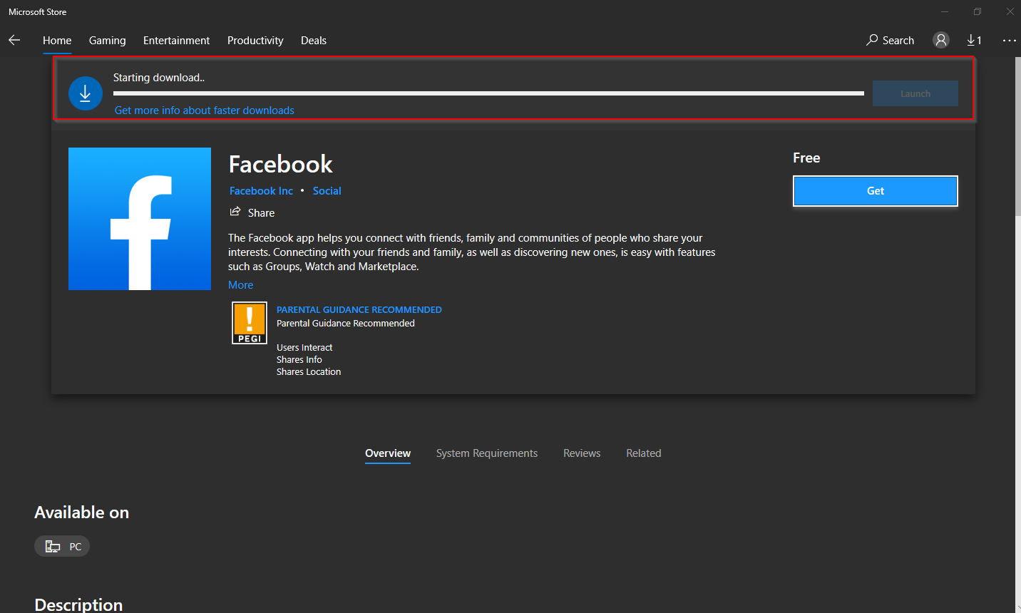Switch to the Home tab
This screenshot has width=1021, height=613.
click(x=57, y=40)
